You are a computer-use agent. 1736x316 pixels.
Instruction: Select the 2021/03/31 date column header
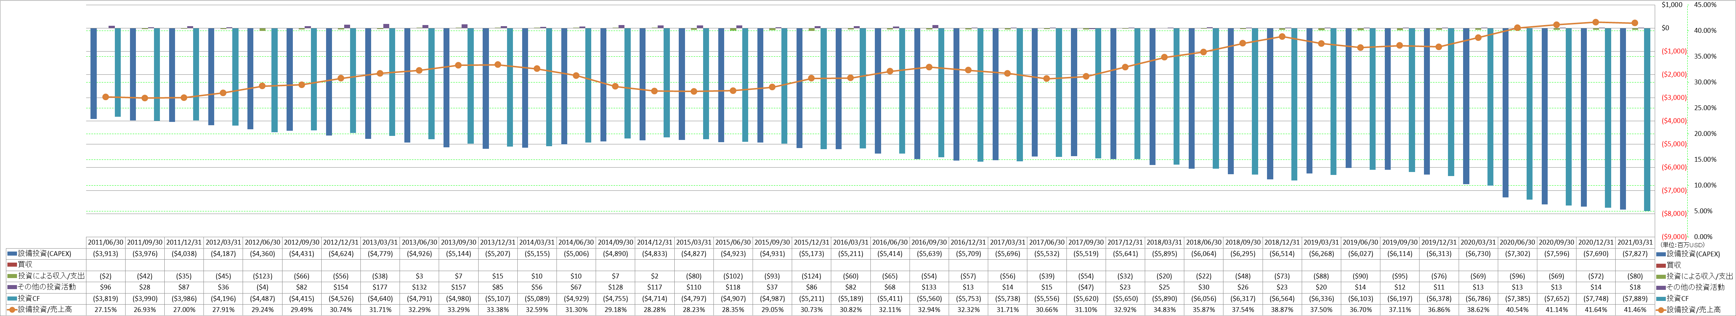[x=1635, y=243]
